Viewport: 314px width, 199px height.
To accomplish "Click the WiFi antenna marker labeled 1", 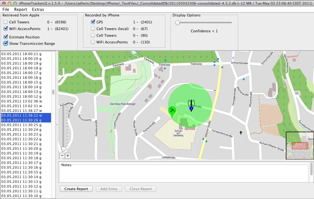I will pos(191,105).
